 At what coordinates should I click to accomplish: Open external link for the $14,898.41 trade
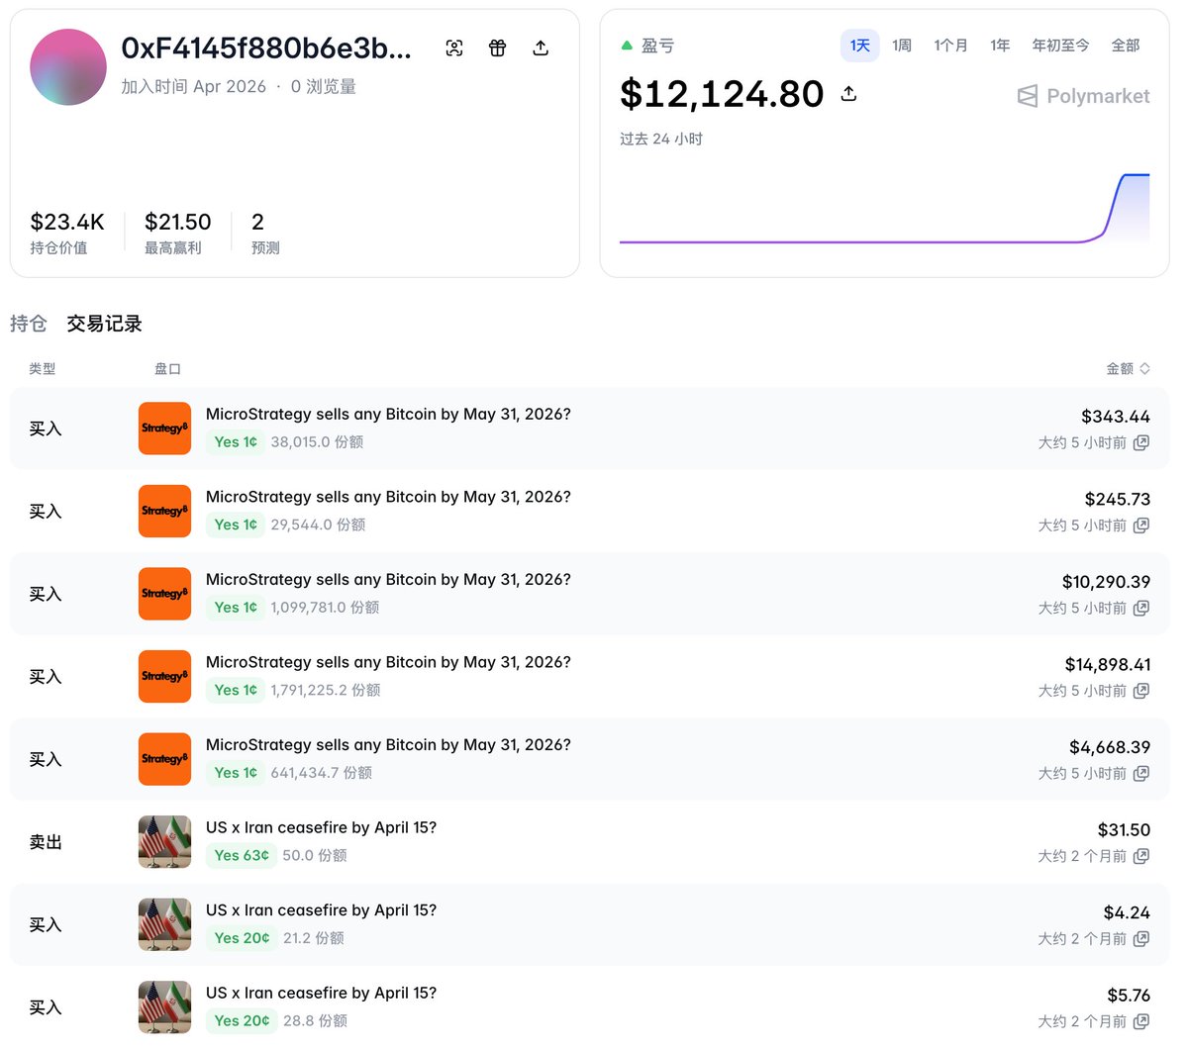1141,691
